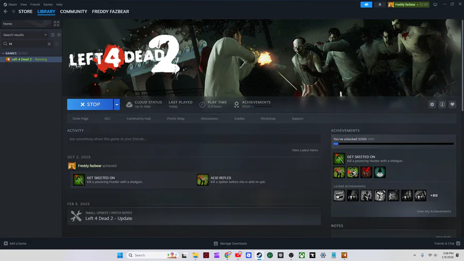Open Guides link
Viewport: 464px width, 261px height.
239,119
